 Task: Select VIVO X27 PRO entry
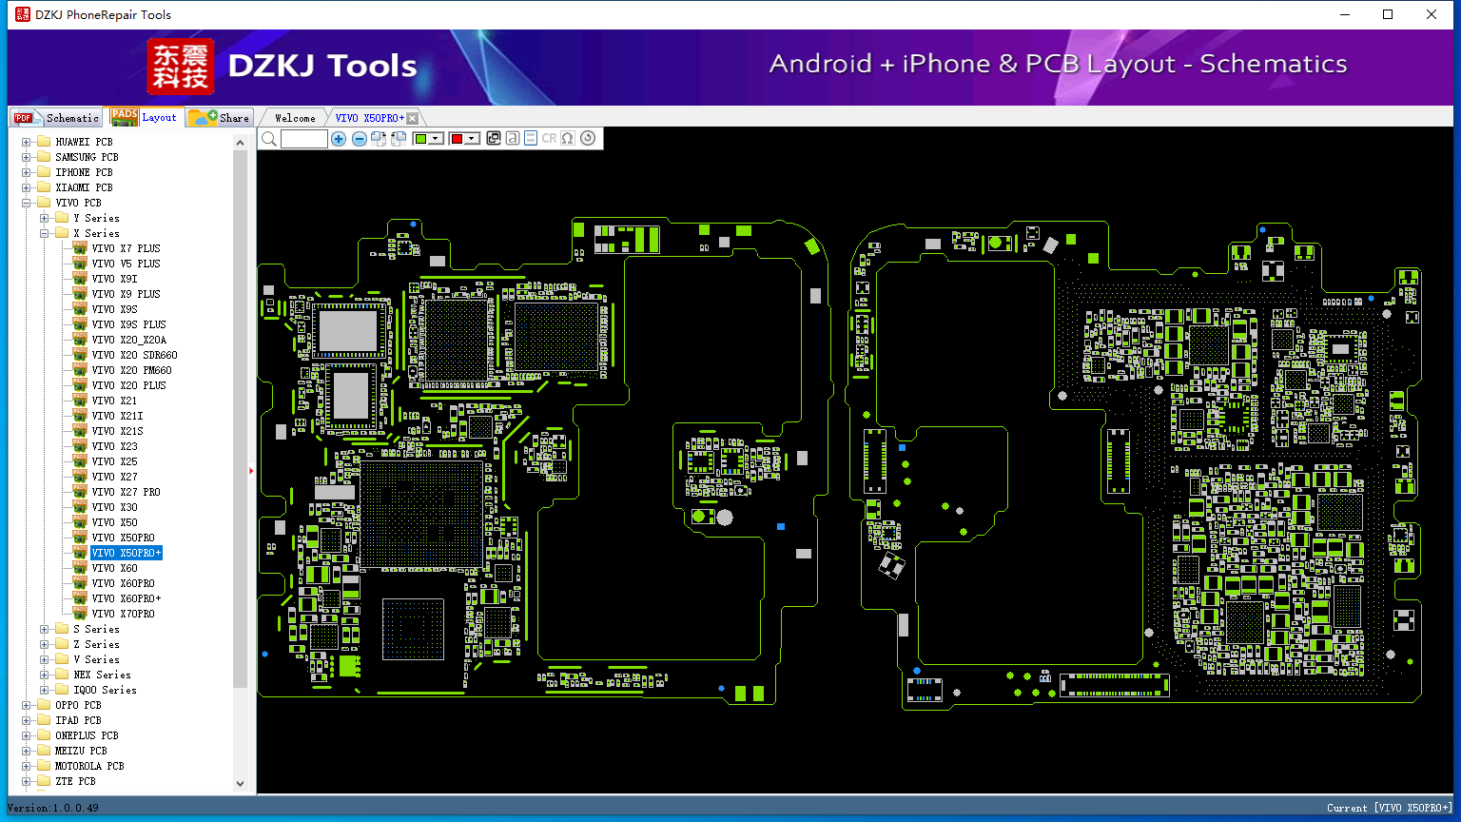126,492
